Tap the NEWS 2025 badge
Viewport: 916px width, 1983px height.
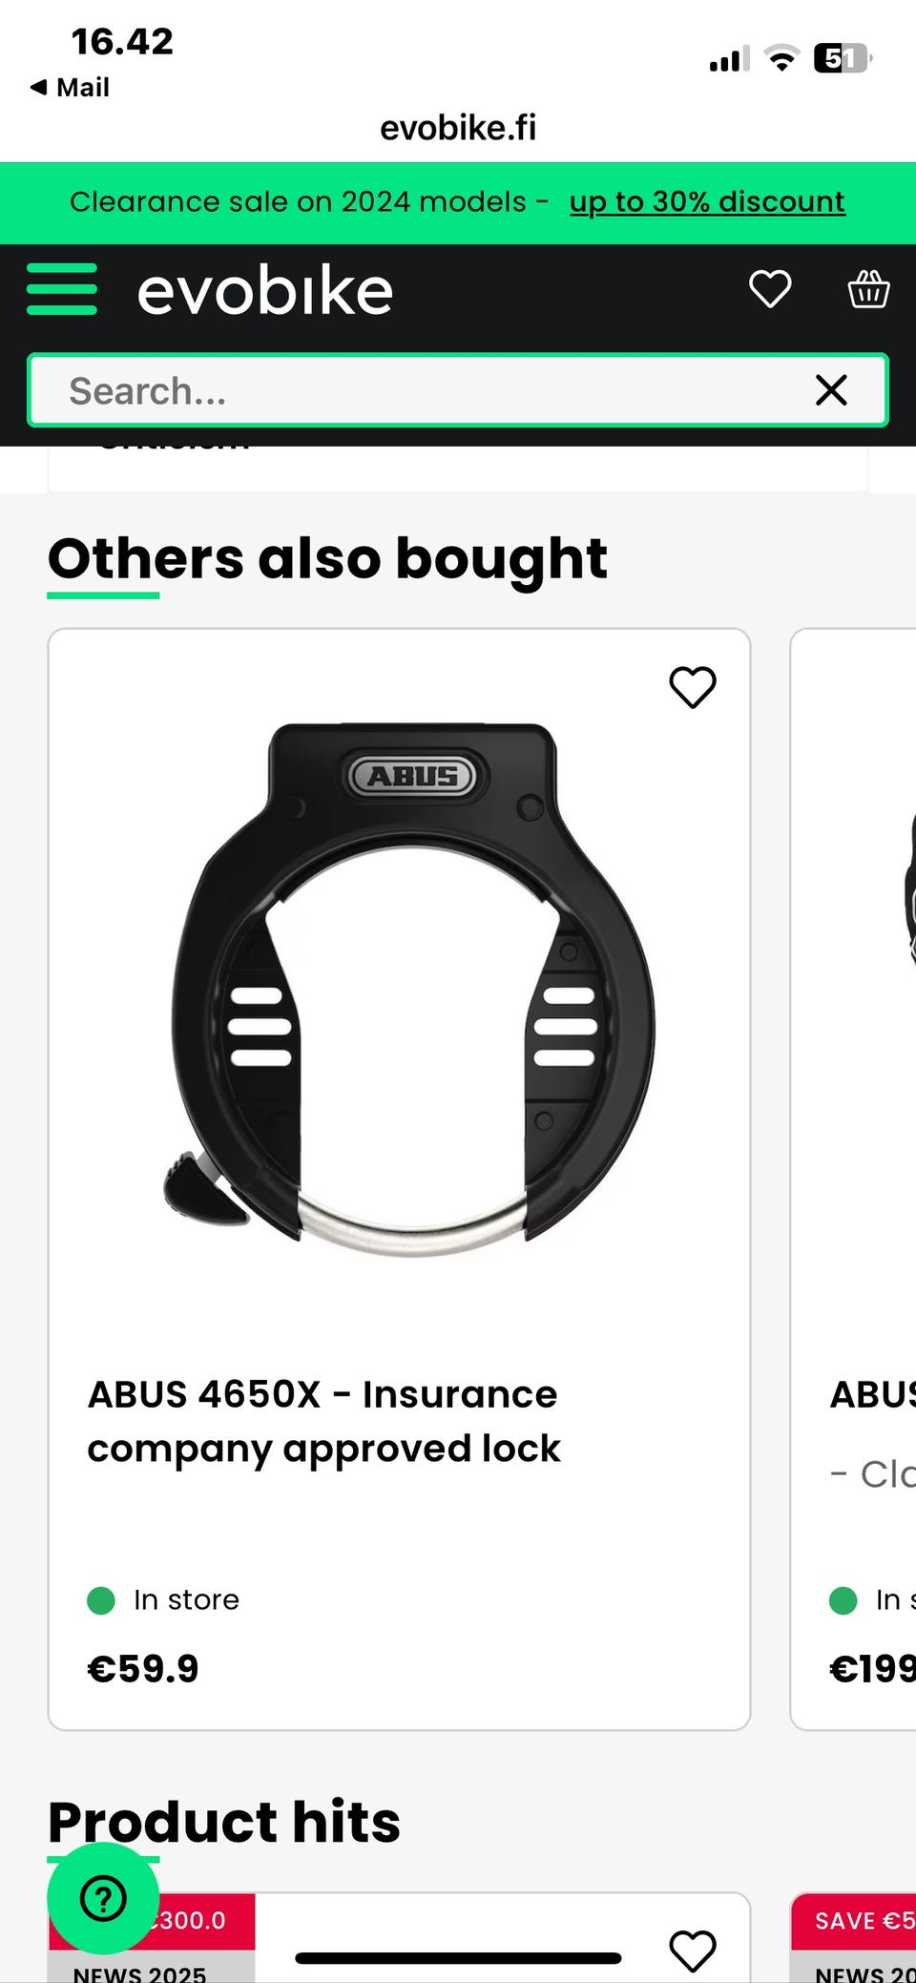pos(140,1972)
